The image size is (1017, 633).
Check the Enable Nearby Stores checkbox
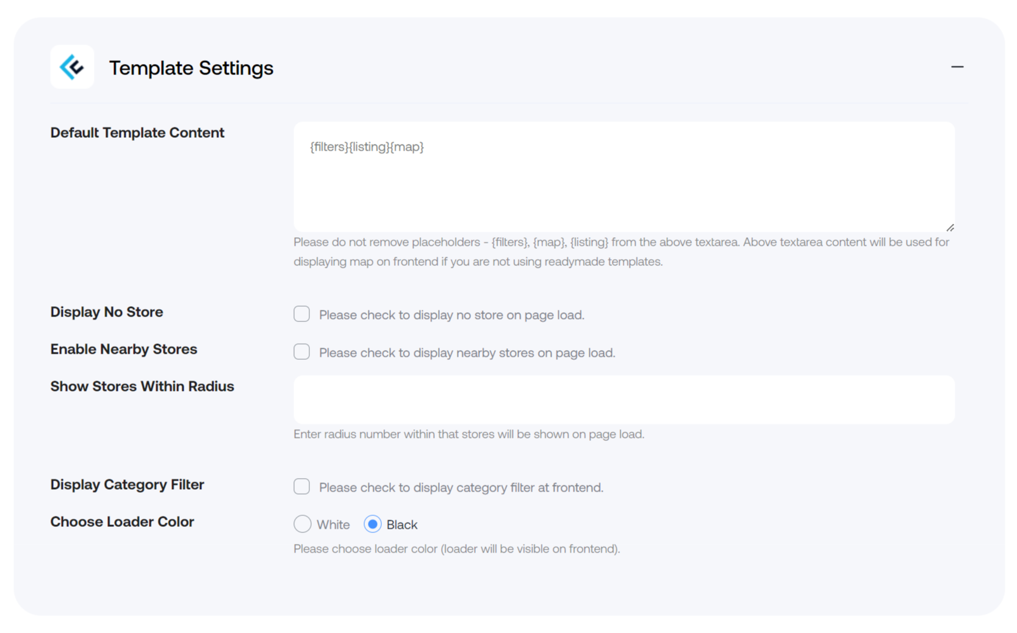pos(302,352)
